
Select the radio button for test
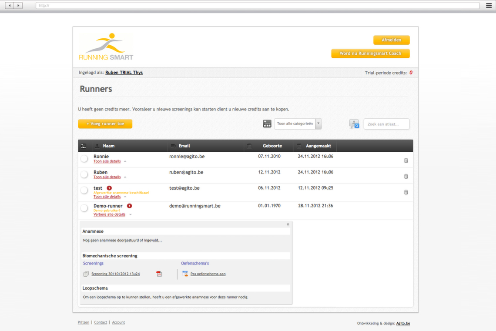point(84,191)
